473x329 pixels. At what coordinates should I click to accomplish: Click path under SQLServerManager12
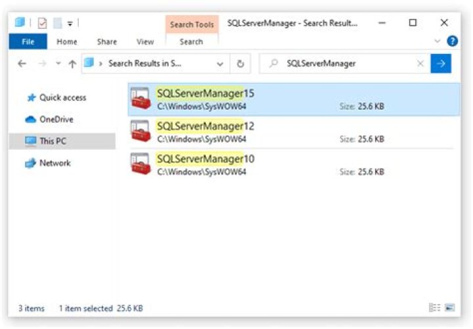(x=202, y=139)
